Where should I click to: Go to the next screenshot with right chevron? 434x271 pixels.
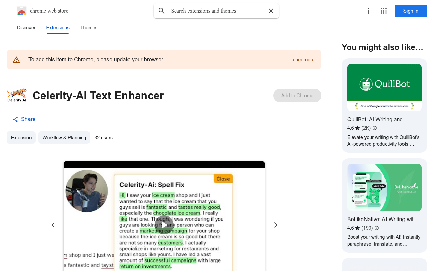click(x=276, y=225)
